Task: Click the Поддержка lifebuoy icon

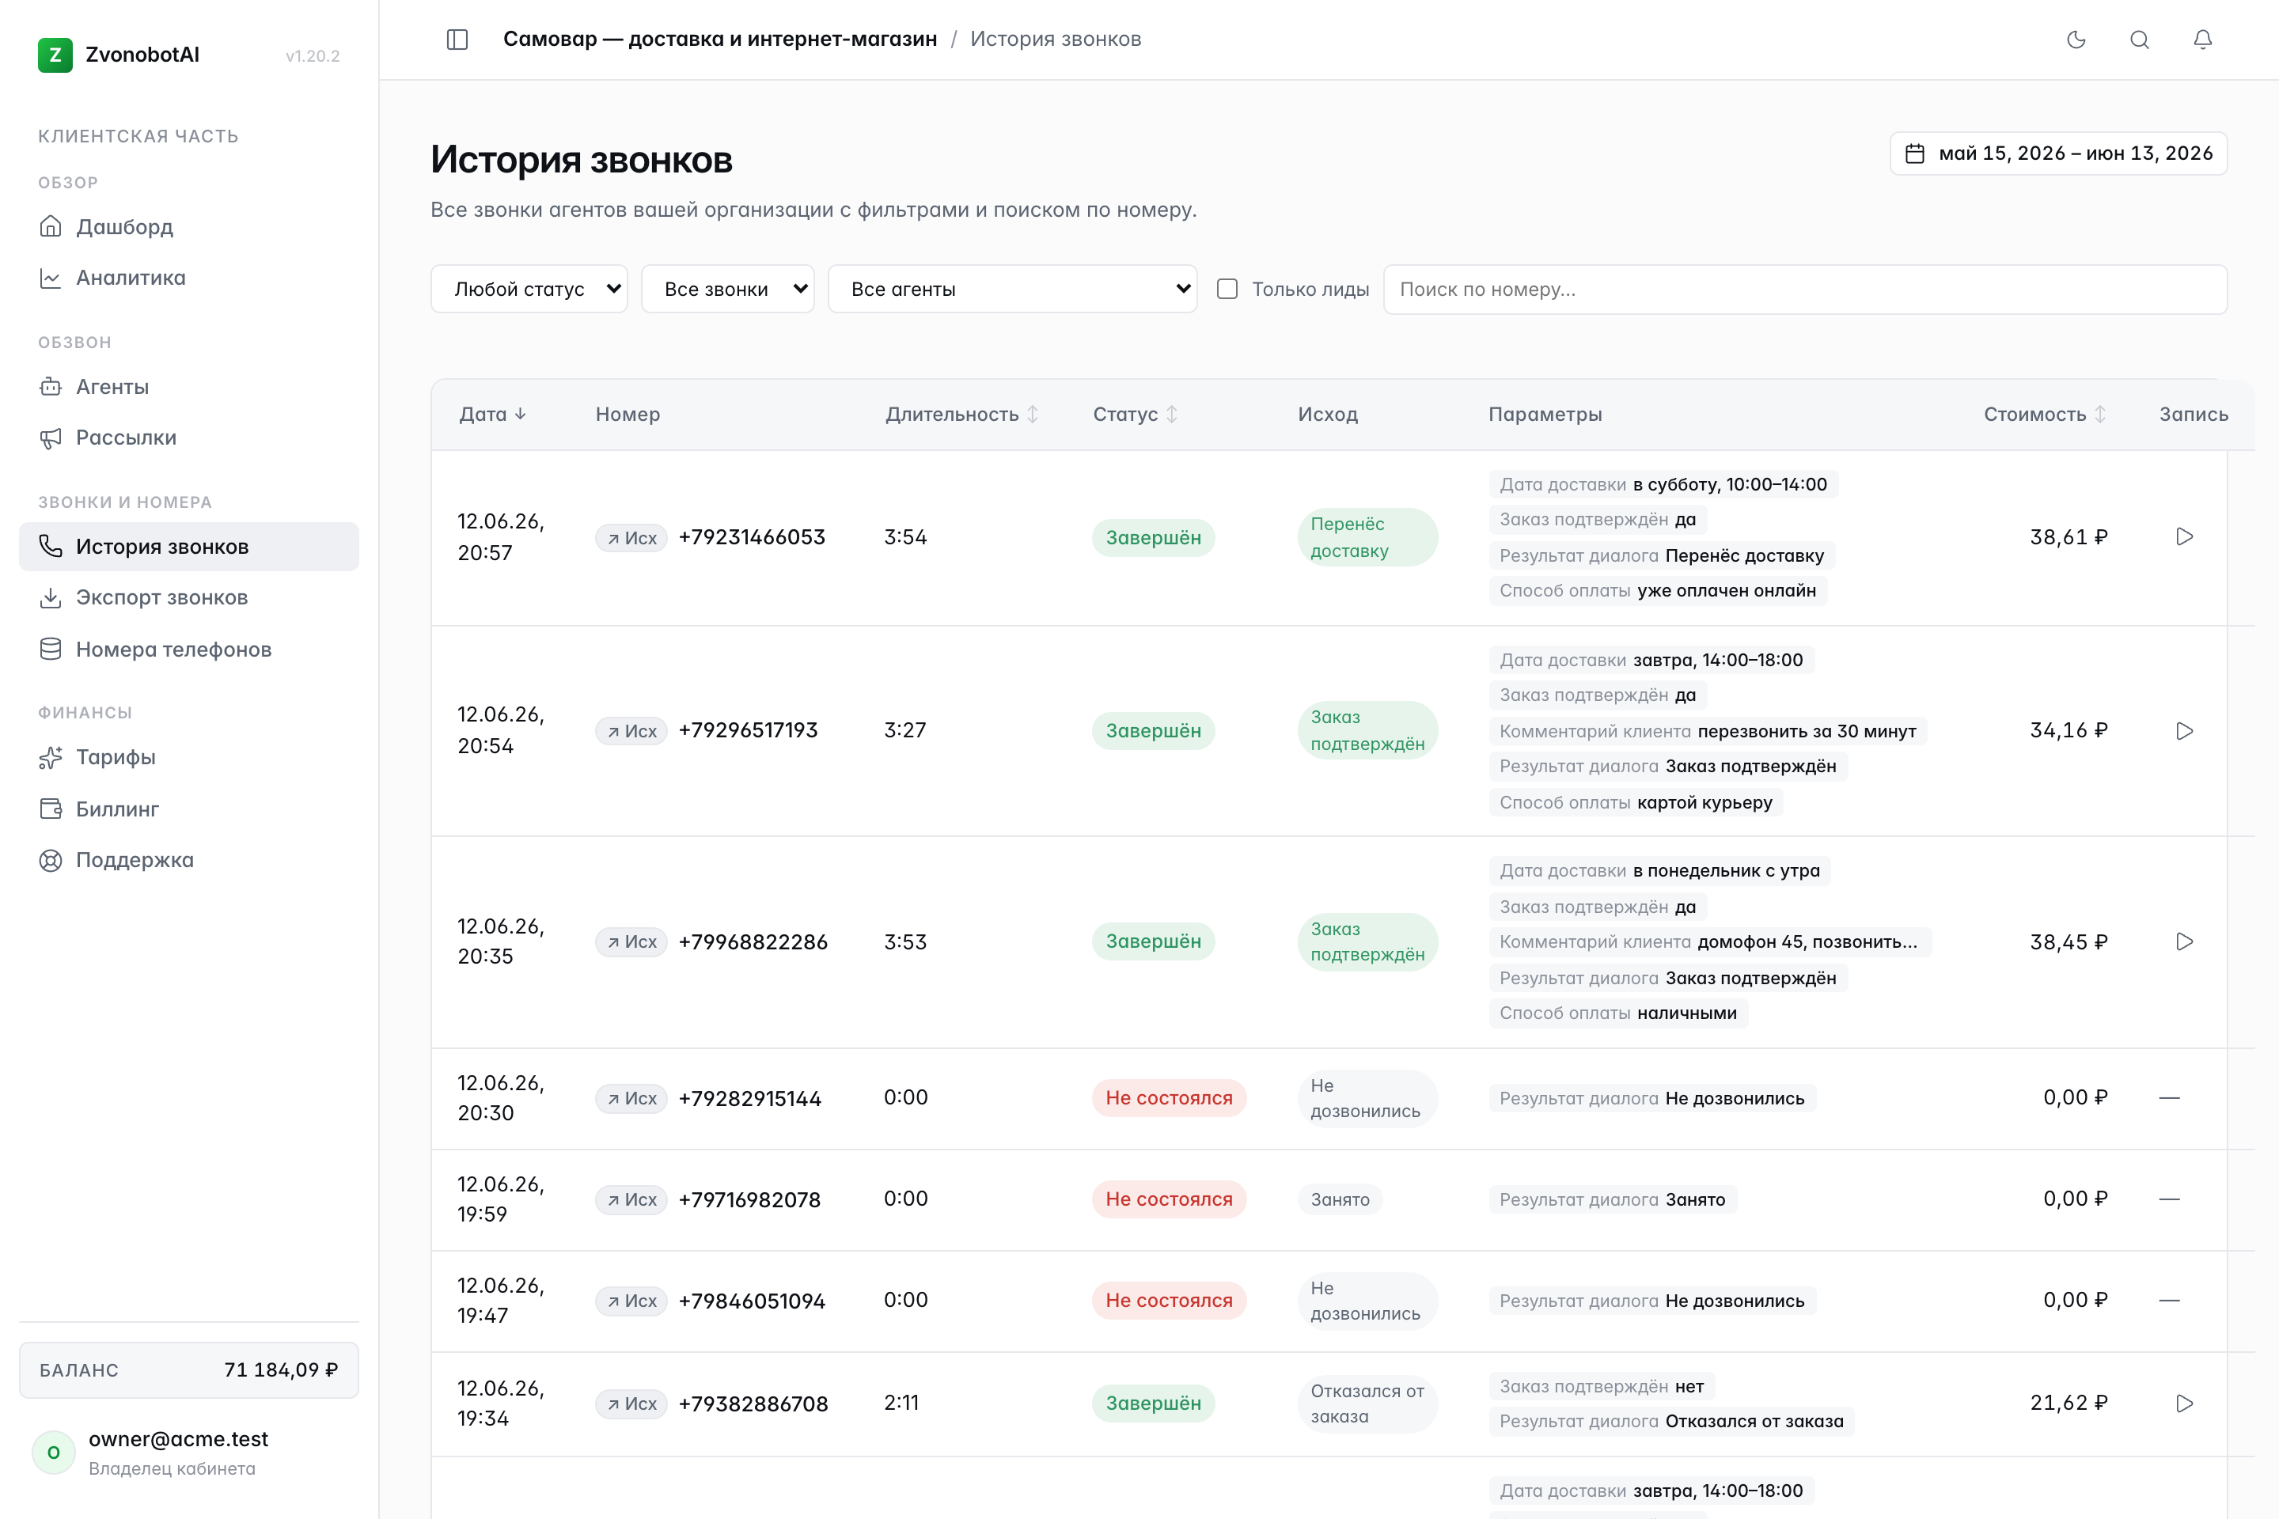Action: (51, 860)
